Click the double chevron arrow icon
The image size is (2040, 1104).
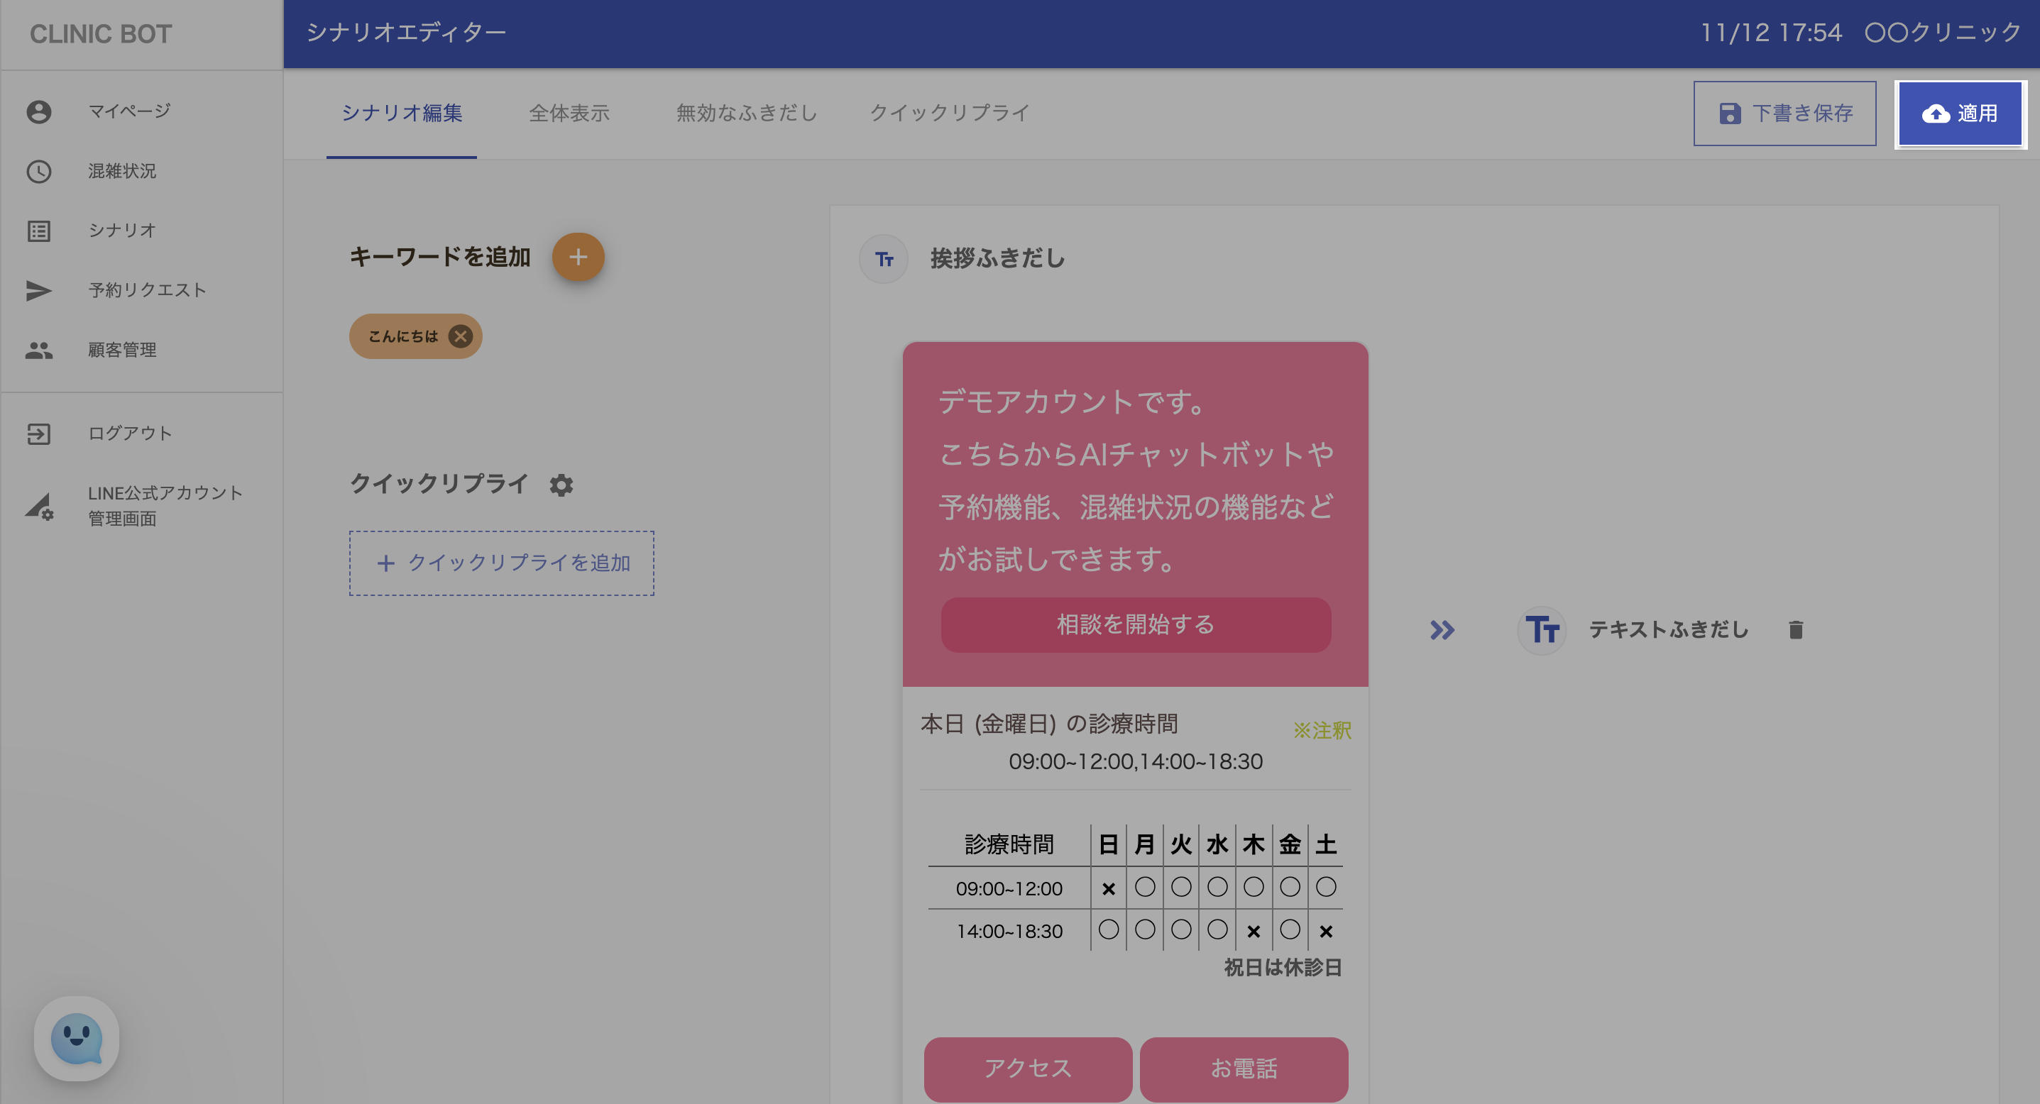1442,630
